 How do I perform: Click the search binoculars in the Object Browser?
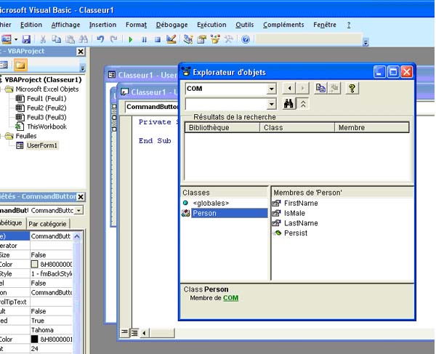288,104
